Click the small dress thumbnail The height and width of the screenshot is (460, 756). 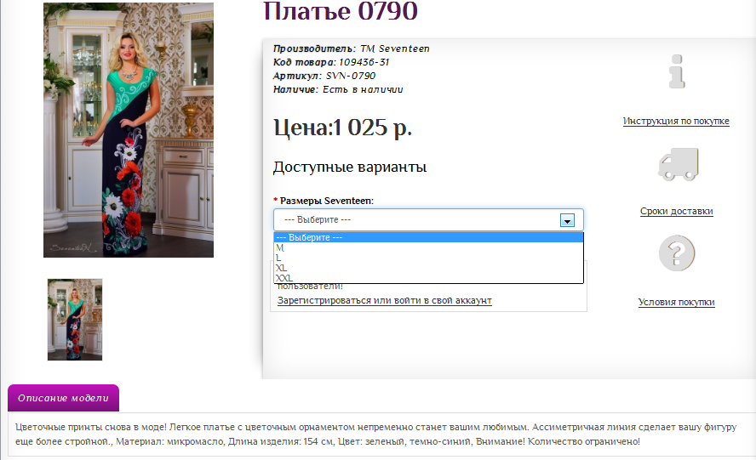75,320
